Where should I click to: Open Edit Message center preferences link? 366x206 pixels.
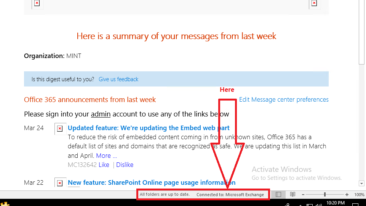(x=284, y=99)
